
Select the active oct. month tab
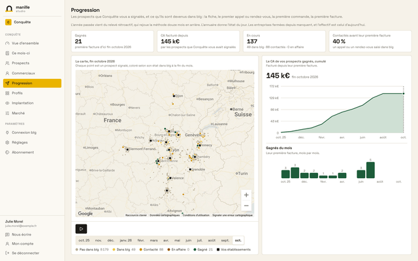pos(238,240)
